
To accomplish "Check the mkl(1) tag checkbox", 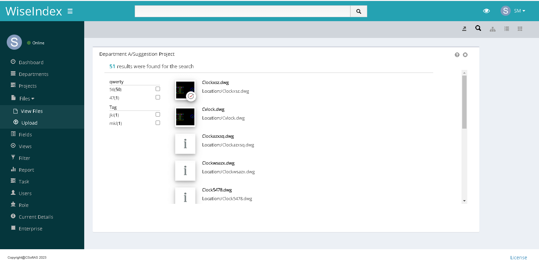I will 158,123.
